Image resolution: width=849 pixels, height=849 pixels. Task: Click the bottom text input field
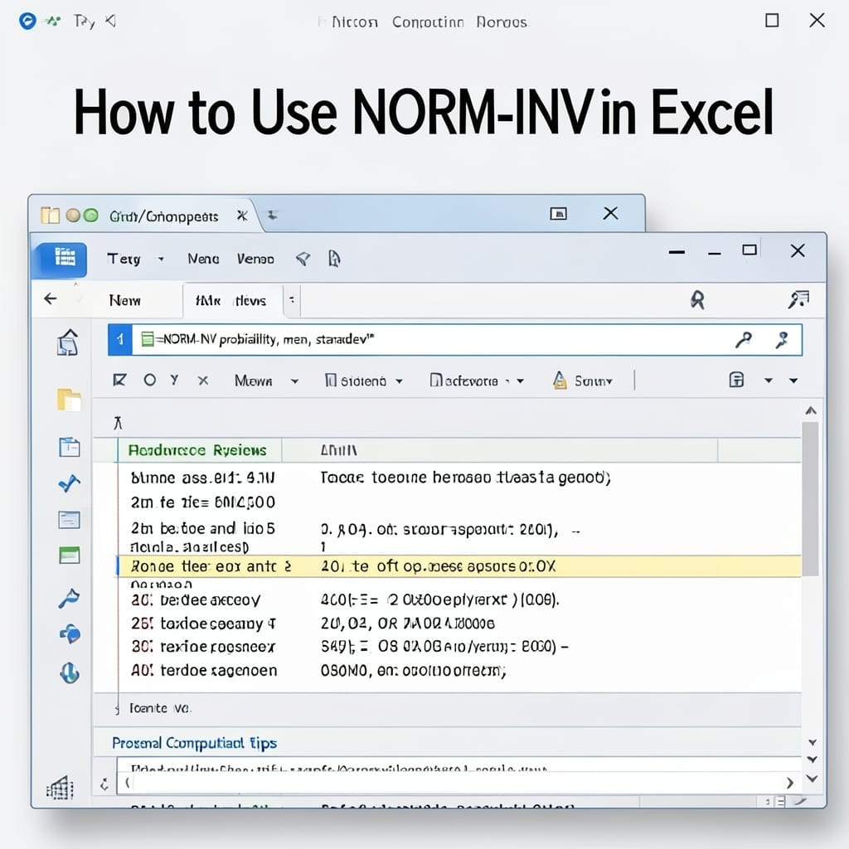click(x=459, y=783)
